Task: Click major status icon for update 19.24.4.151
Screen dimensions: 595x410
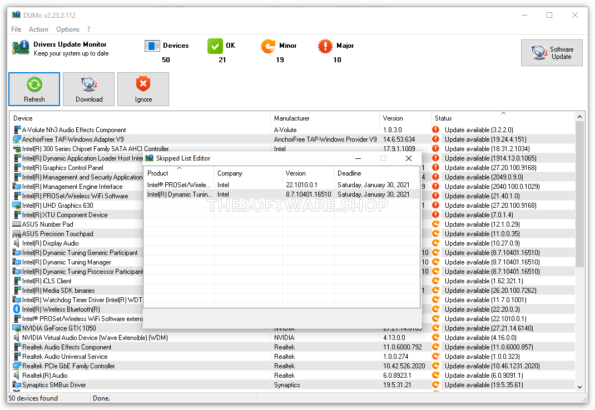Action: click(x=435, y=139)
